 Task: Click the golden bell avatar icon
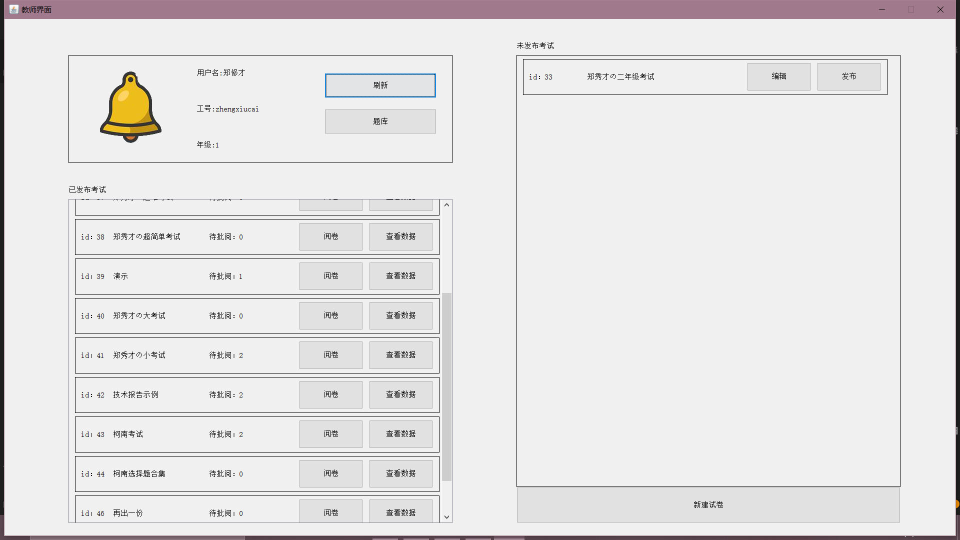coord(130,107)
